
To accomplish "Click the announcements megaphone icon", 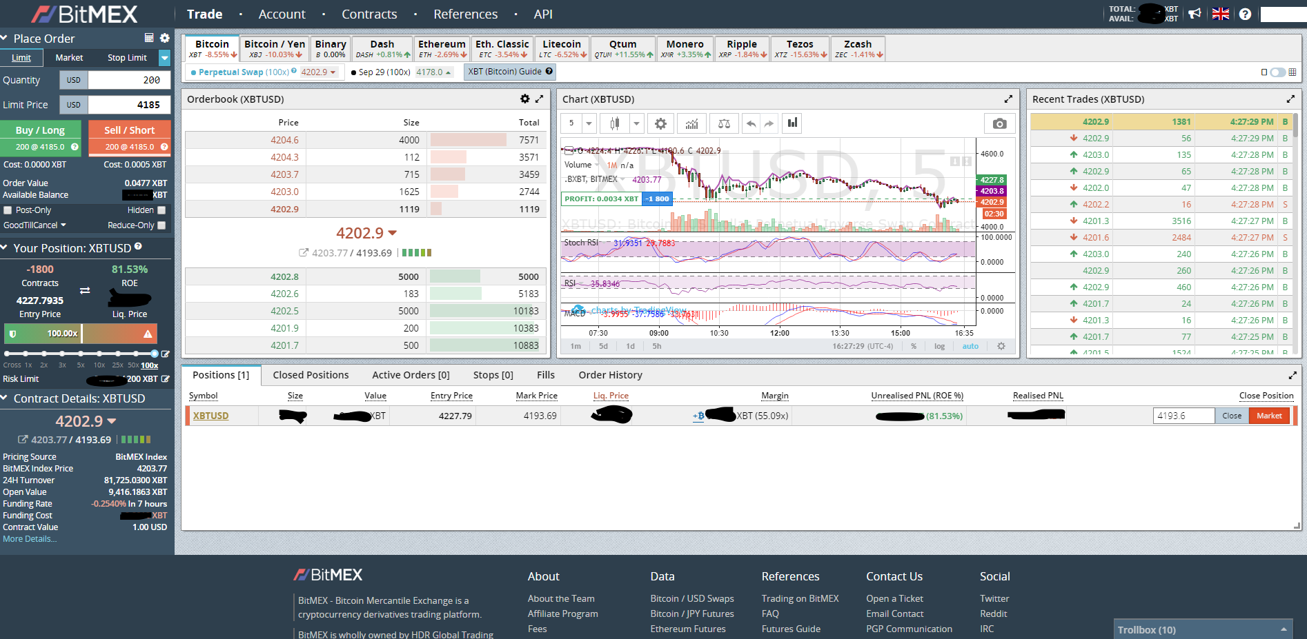I will (x=1195, y=14).
